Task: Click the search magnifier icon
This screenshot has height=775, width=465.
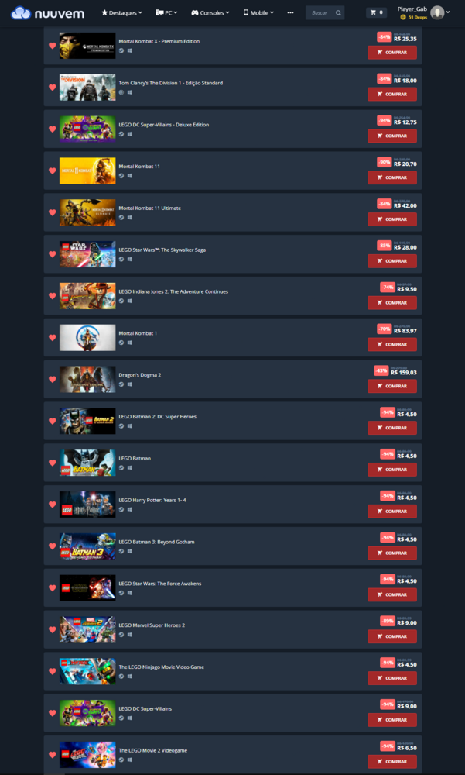Action: pos(338,13)
